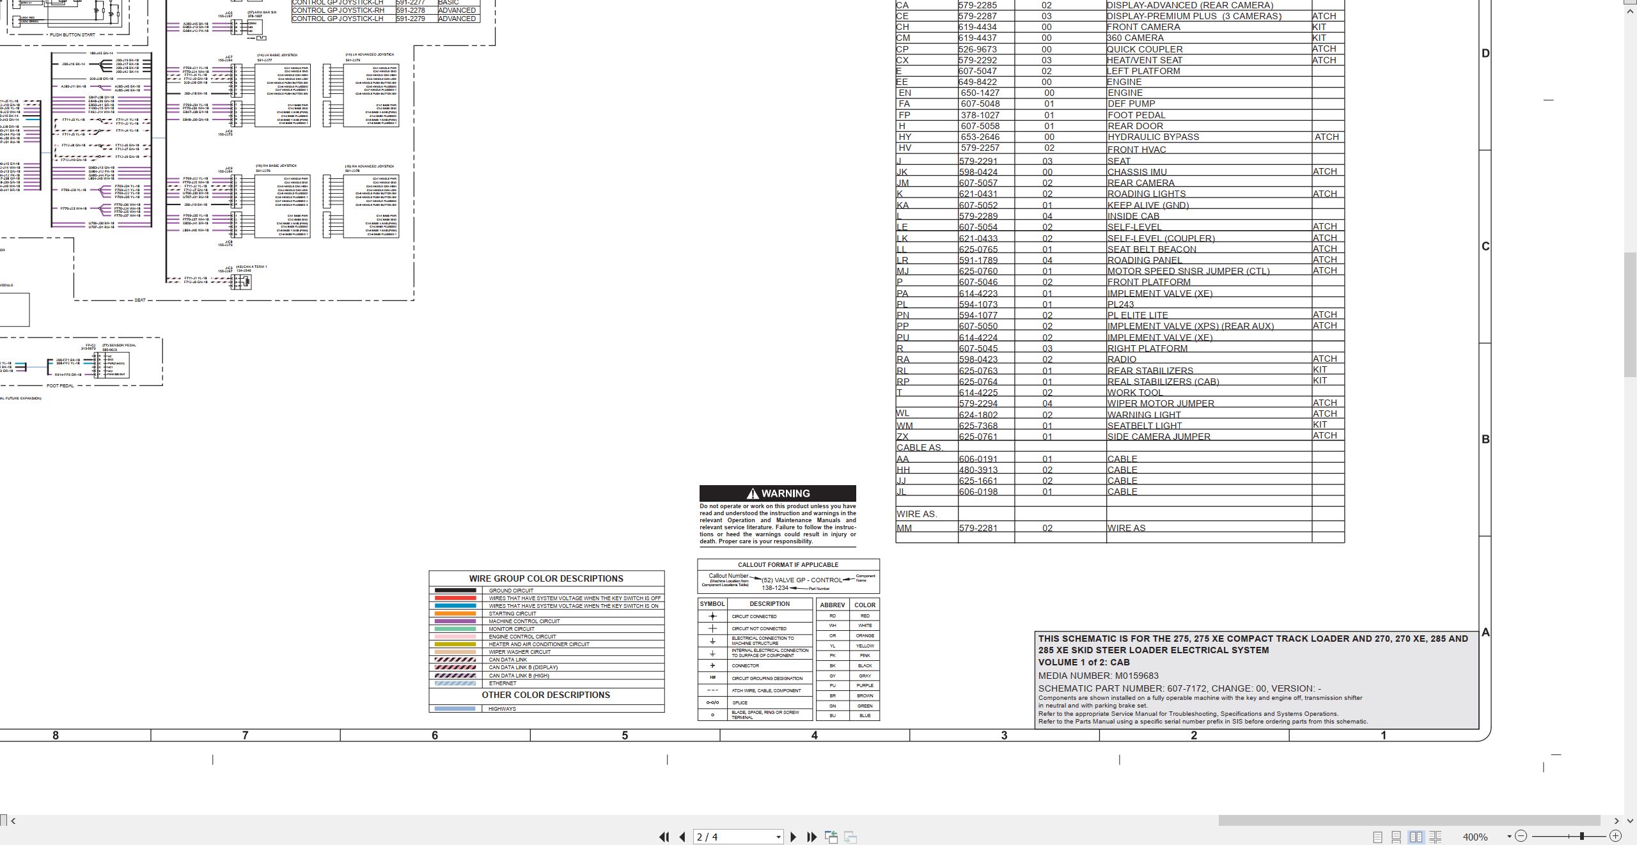Click the 'SIDE CAMERA JUMPER' entry
The width and height of the screenshot is (1637, 845).
1159,437
